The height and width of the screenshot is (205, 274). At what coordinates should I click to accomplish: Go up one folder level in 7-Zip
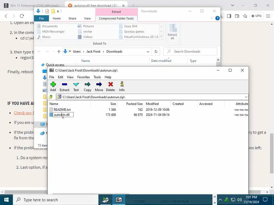[x=51, y=97]
